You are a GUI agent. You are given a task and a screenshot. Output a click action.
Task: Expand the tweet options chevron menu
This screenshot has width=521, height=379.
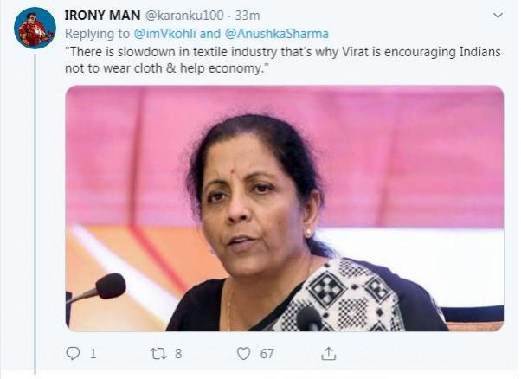pos(498,16)
